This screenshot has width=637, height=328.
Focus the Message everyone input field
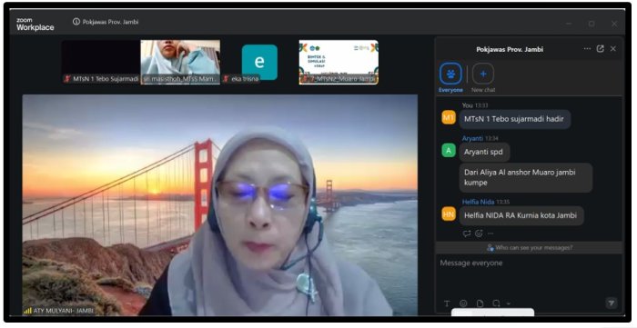(x=529, y=275)
